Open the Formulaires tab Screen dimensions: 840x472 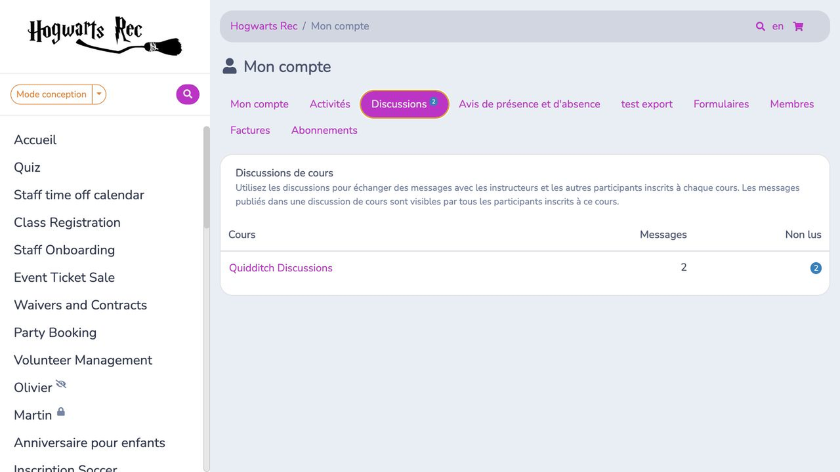(721, 104)
